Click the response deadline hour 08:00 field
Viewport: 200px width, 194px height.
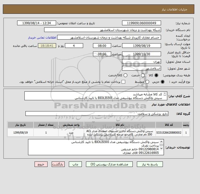(102, 46)
